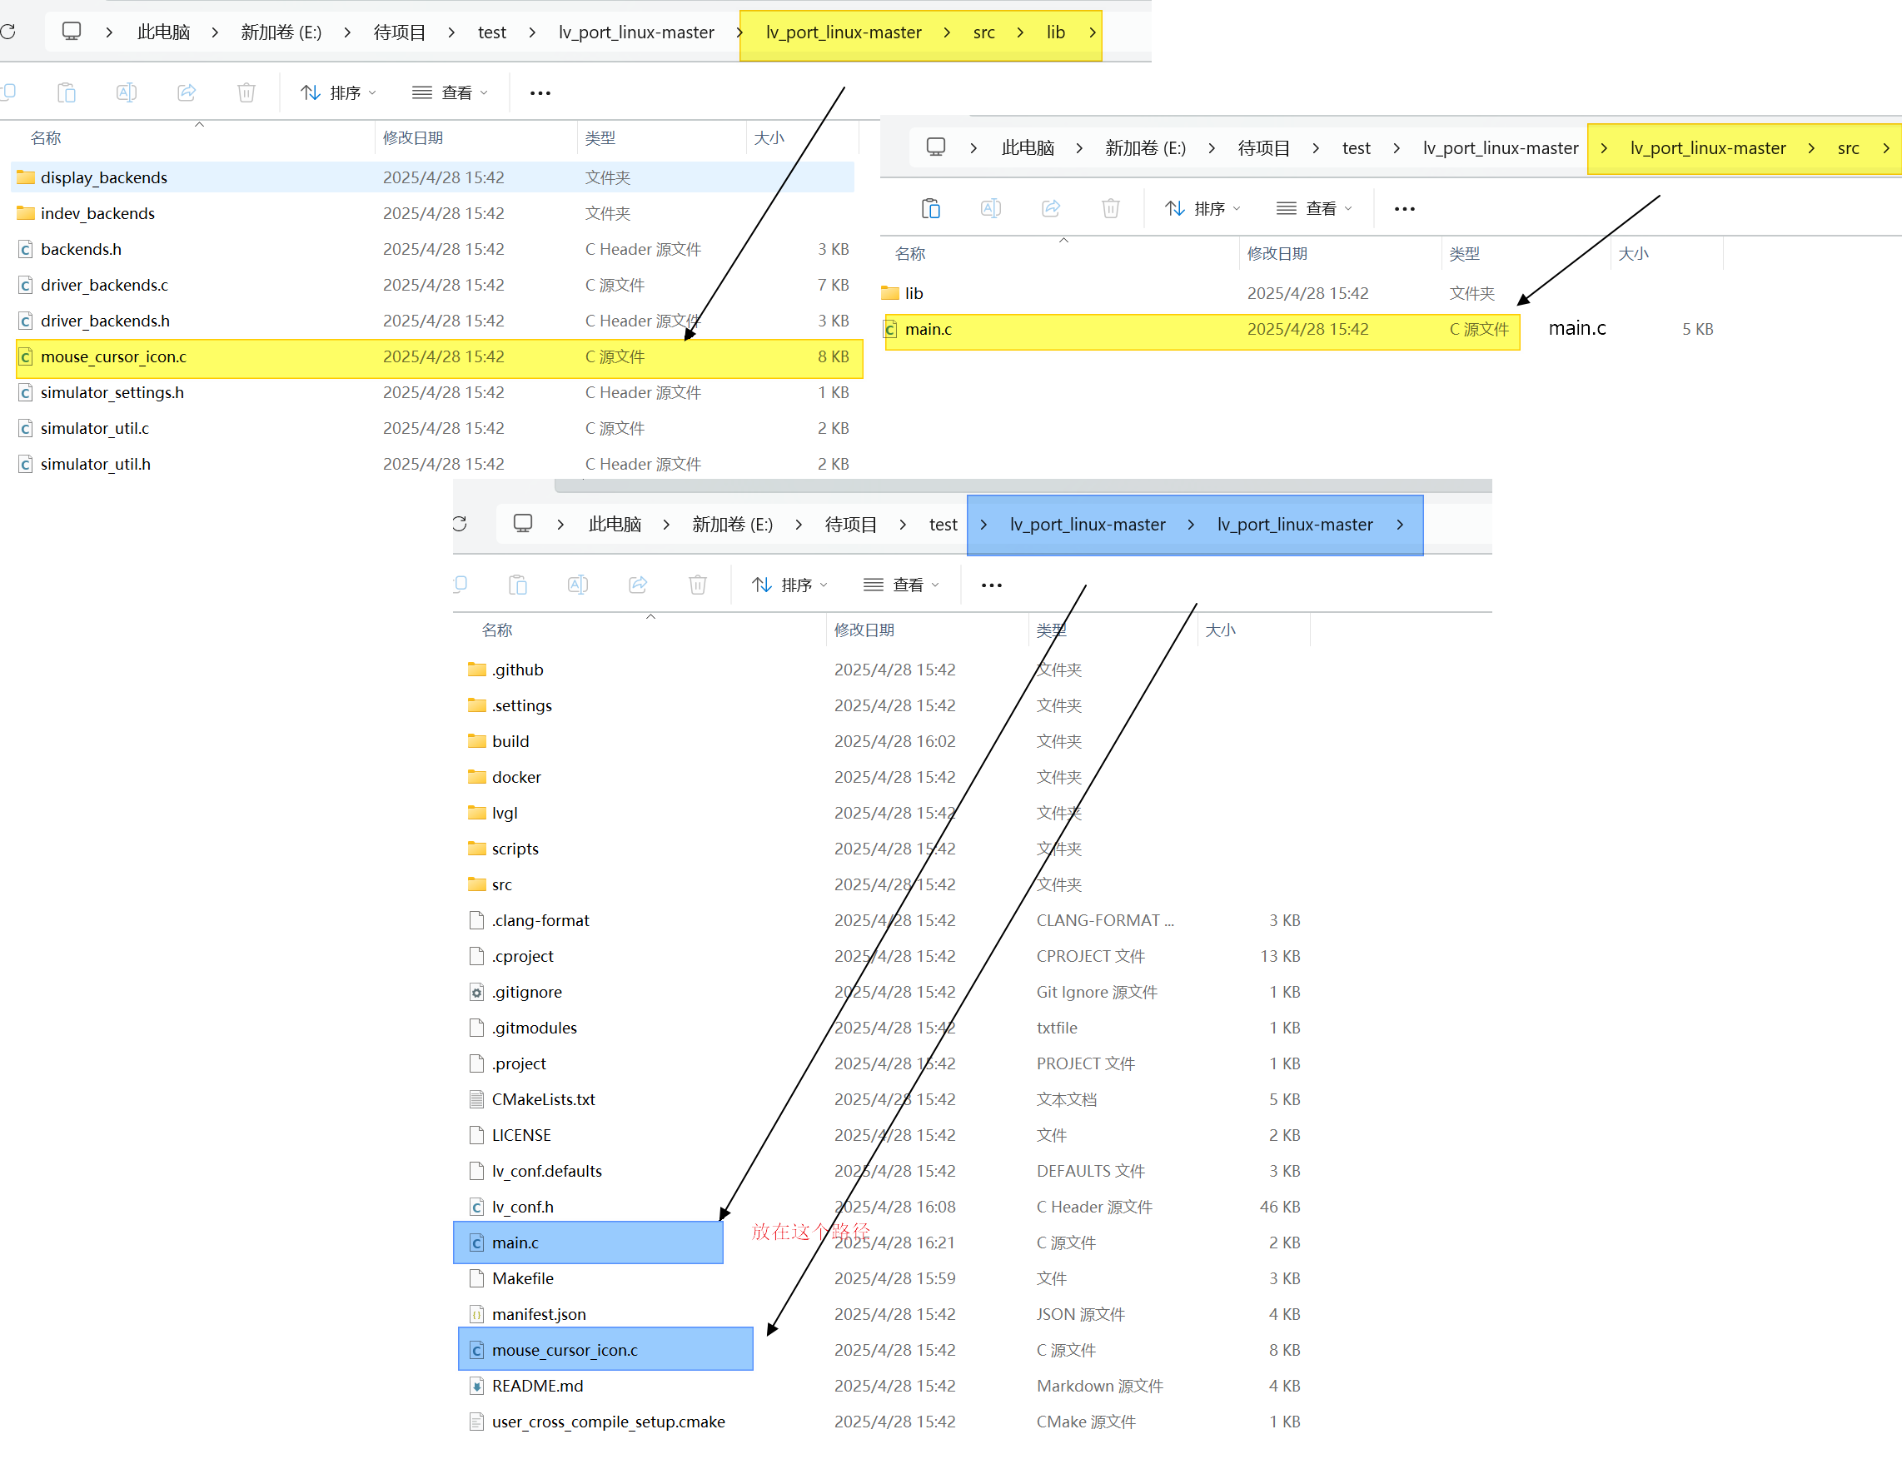
Task: Select 'test' in the breadcrumb path
Action: pos(492,32)
